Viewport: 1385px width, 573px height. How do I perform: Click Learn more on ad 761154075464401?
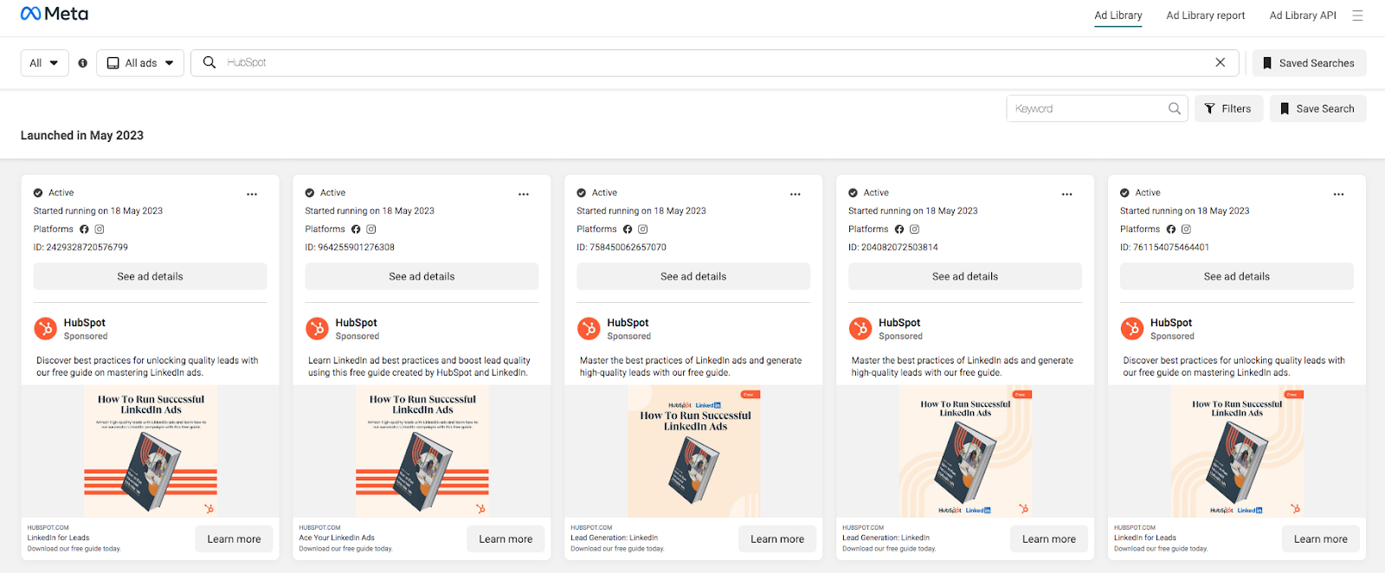1321,538
